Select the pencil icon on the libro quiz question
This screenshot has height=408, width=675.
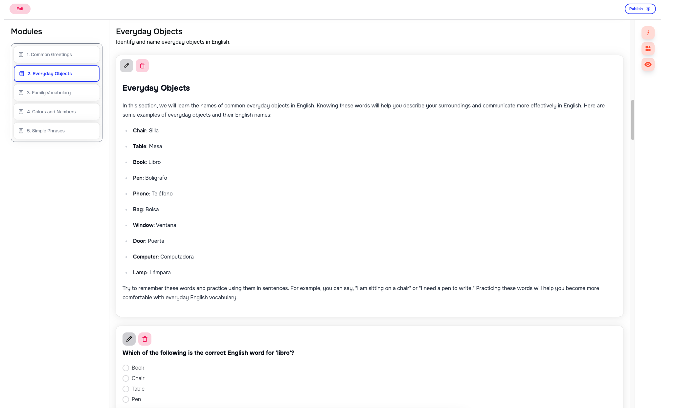tap(129, 339)
